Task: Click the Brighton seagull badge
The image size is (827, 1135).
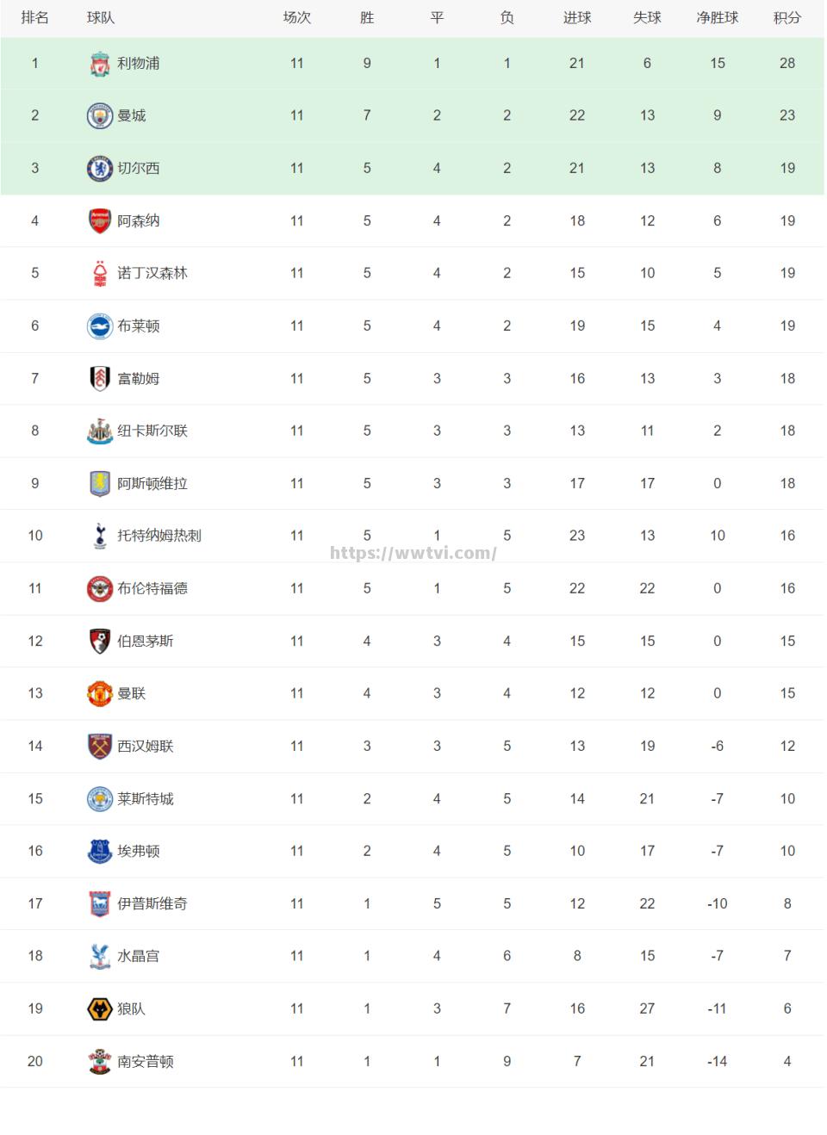Action: tap(100, 326)
